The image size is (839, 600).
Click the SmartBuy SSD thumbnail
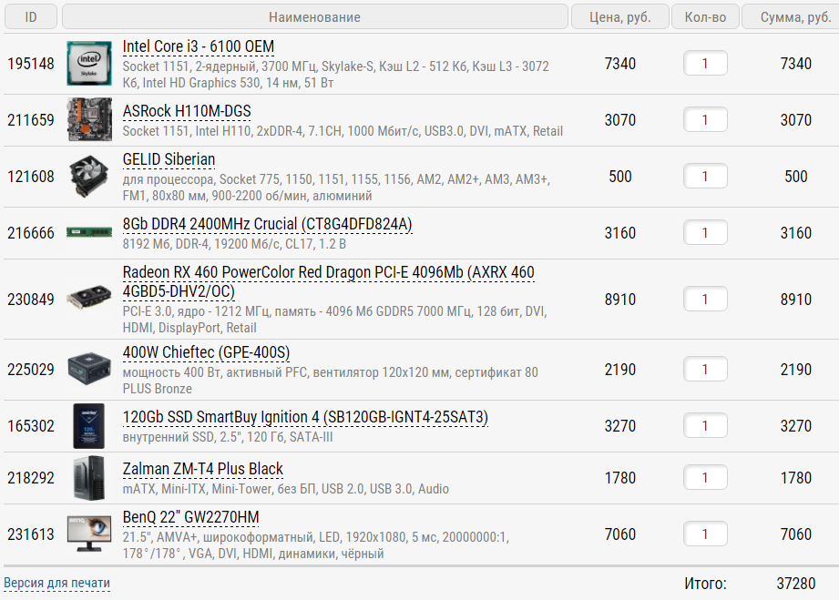[x=89, y=426]
